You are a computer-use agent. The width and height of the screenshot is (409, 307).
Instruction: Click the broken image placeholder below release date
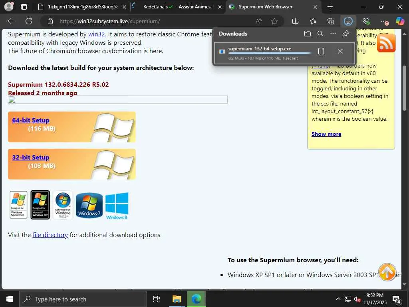click(118, 100)
